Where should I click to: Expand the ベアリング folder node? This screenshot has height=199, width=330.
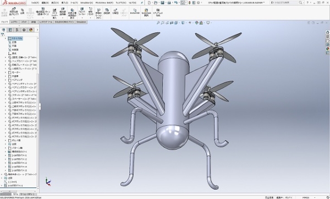click(5, 80)
